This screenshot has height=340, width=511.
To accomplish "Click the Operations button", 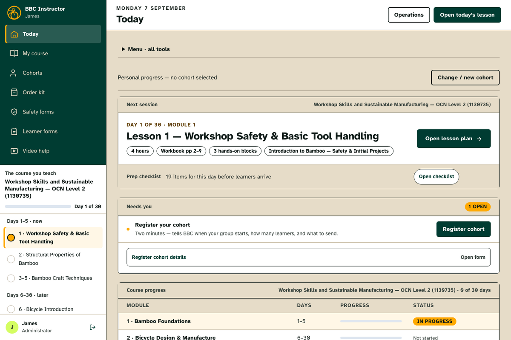I will (409, 15).
